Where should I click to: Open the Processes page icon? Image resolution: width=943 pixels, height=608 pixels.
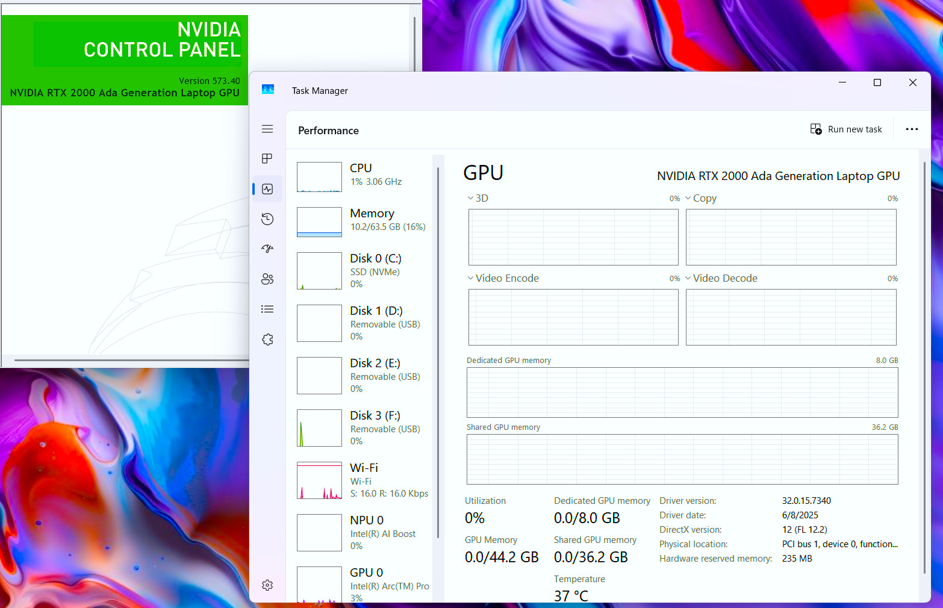tap(267, 158)
